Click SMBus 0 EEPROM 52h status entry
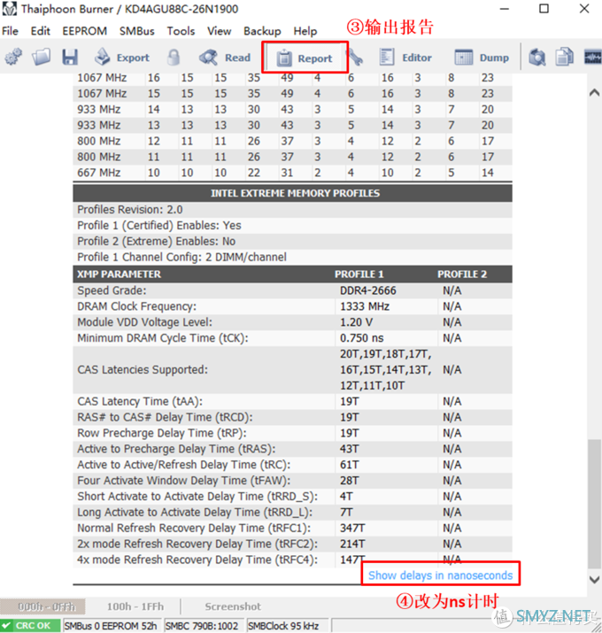Image resolution: width=602 pixels, height=633 pixels. [112, 625]
